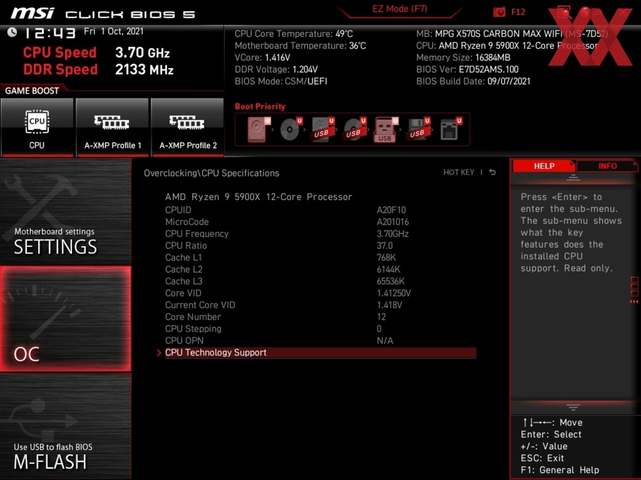Click the GAME BOOST header label
This screenshot has width=641, height=480.
pyautogui.click(x=32, y=91)
